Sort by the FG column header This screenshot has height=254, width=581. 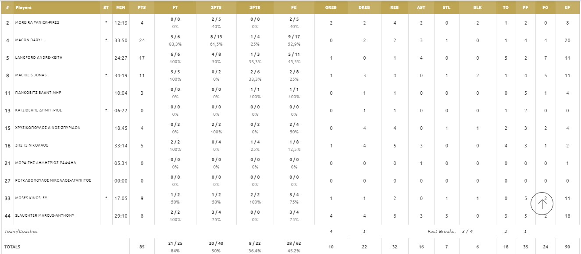click(x=294, y=7)
